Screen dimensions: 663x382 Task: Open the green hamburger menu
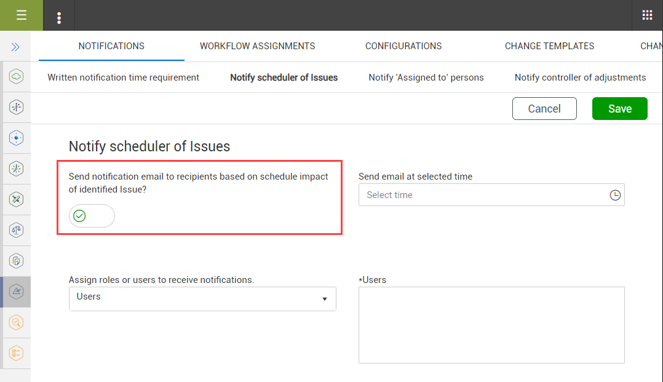[21, 15]
